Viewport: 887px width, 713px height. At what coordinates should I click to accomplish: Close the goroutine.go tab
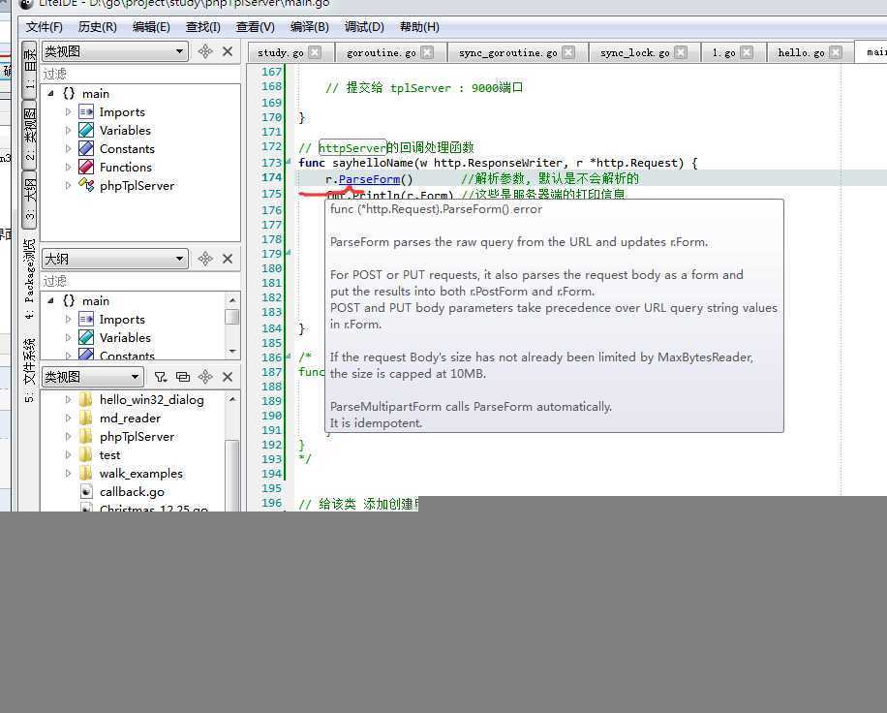click(x=427, y=52)
